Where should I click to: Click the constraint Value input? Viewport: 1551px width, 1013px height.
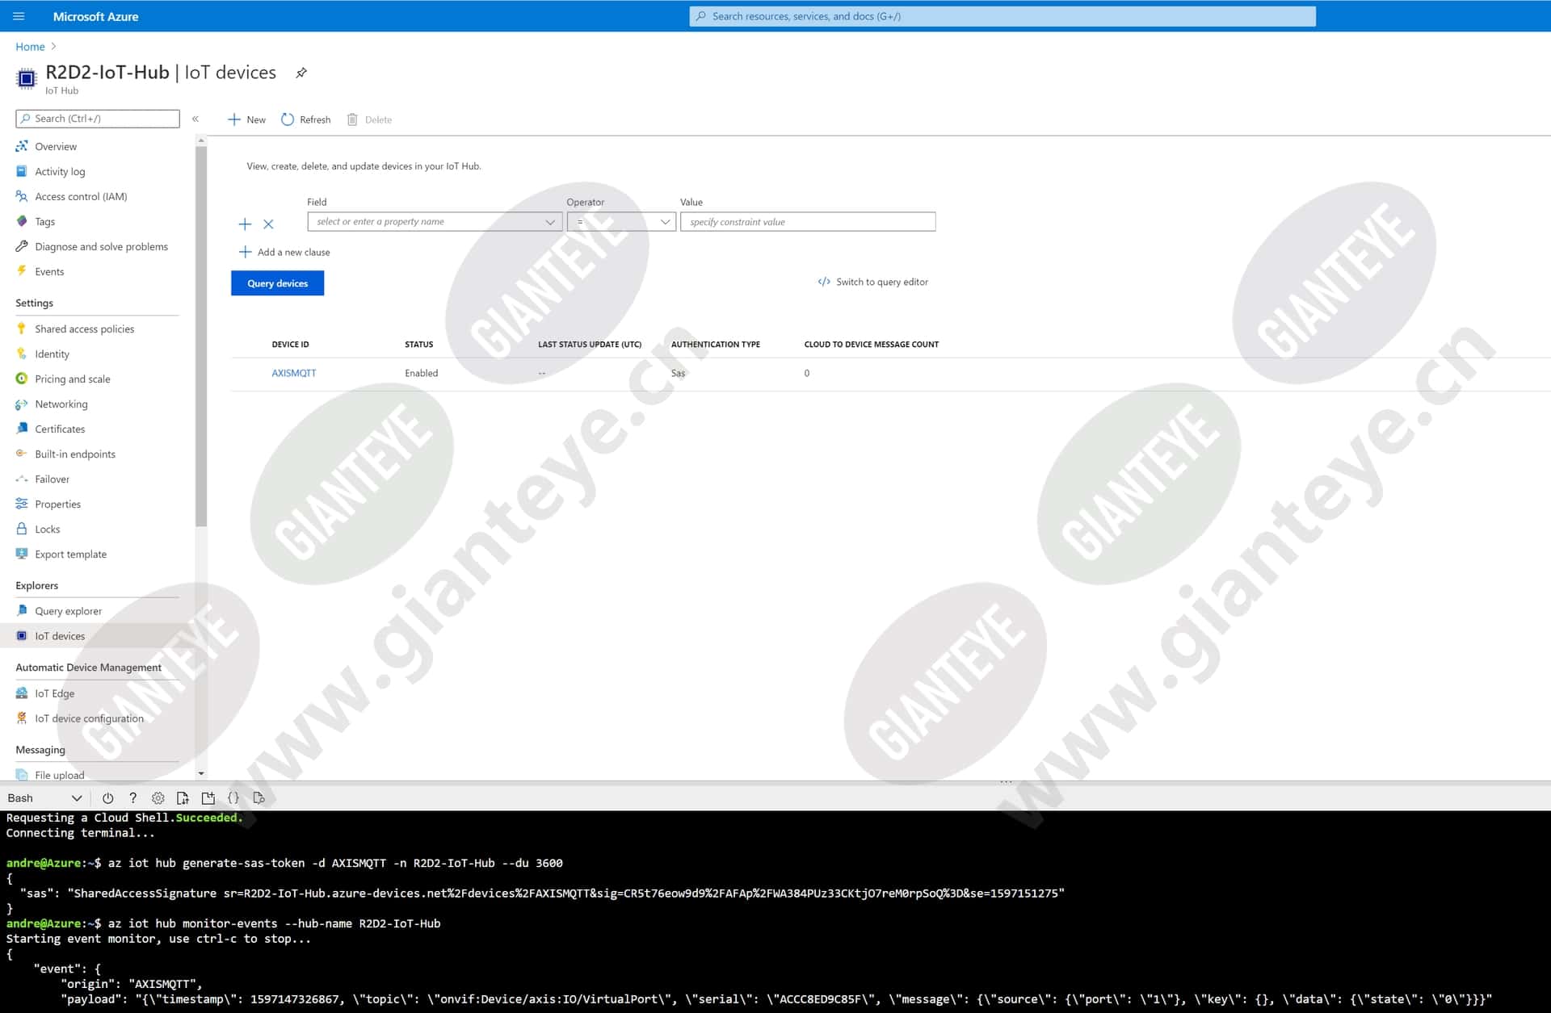point(808,221)
